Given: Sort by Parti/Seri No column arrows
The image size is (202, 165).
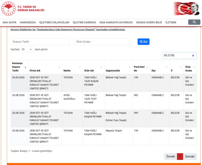Looking at the screenshot, I should click(147, 67).
